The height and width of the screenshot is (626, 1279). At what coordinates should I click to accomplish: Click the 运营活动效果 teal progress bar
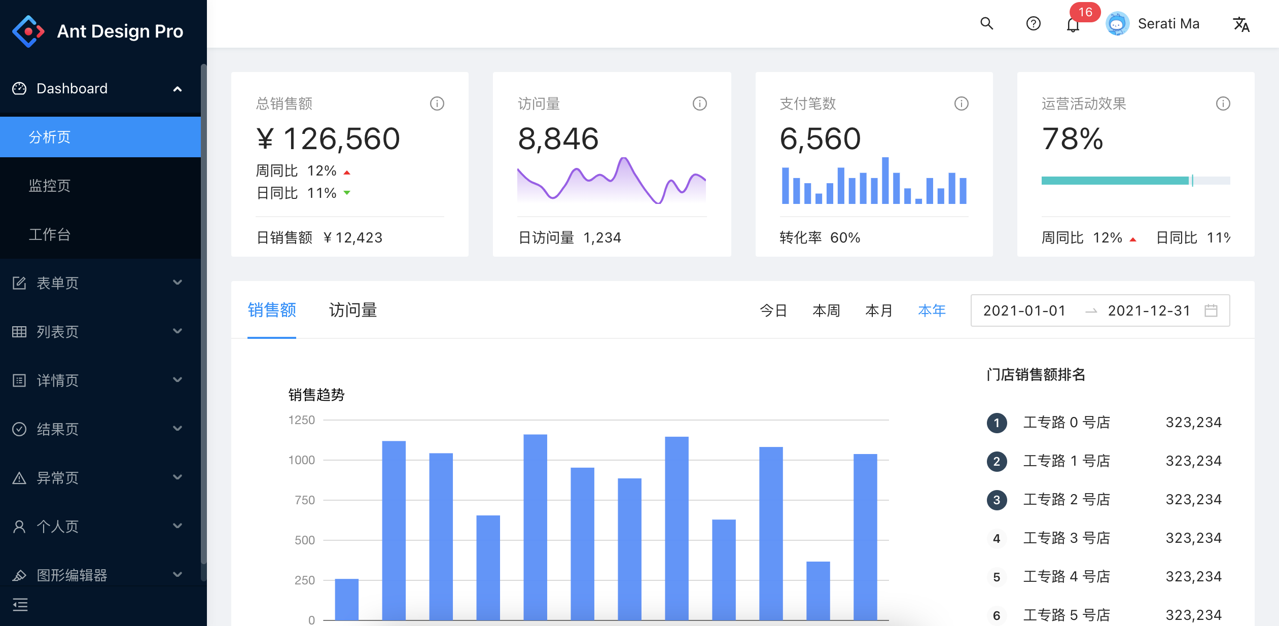(1115, 181)
